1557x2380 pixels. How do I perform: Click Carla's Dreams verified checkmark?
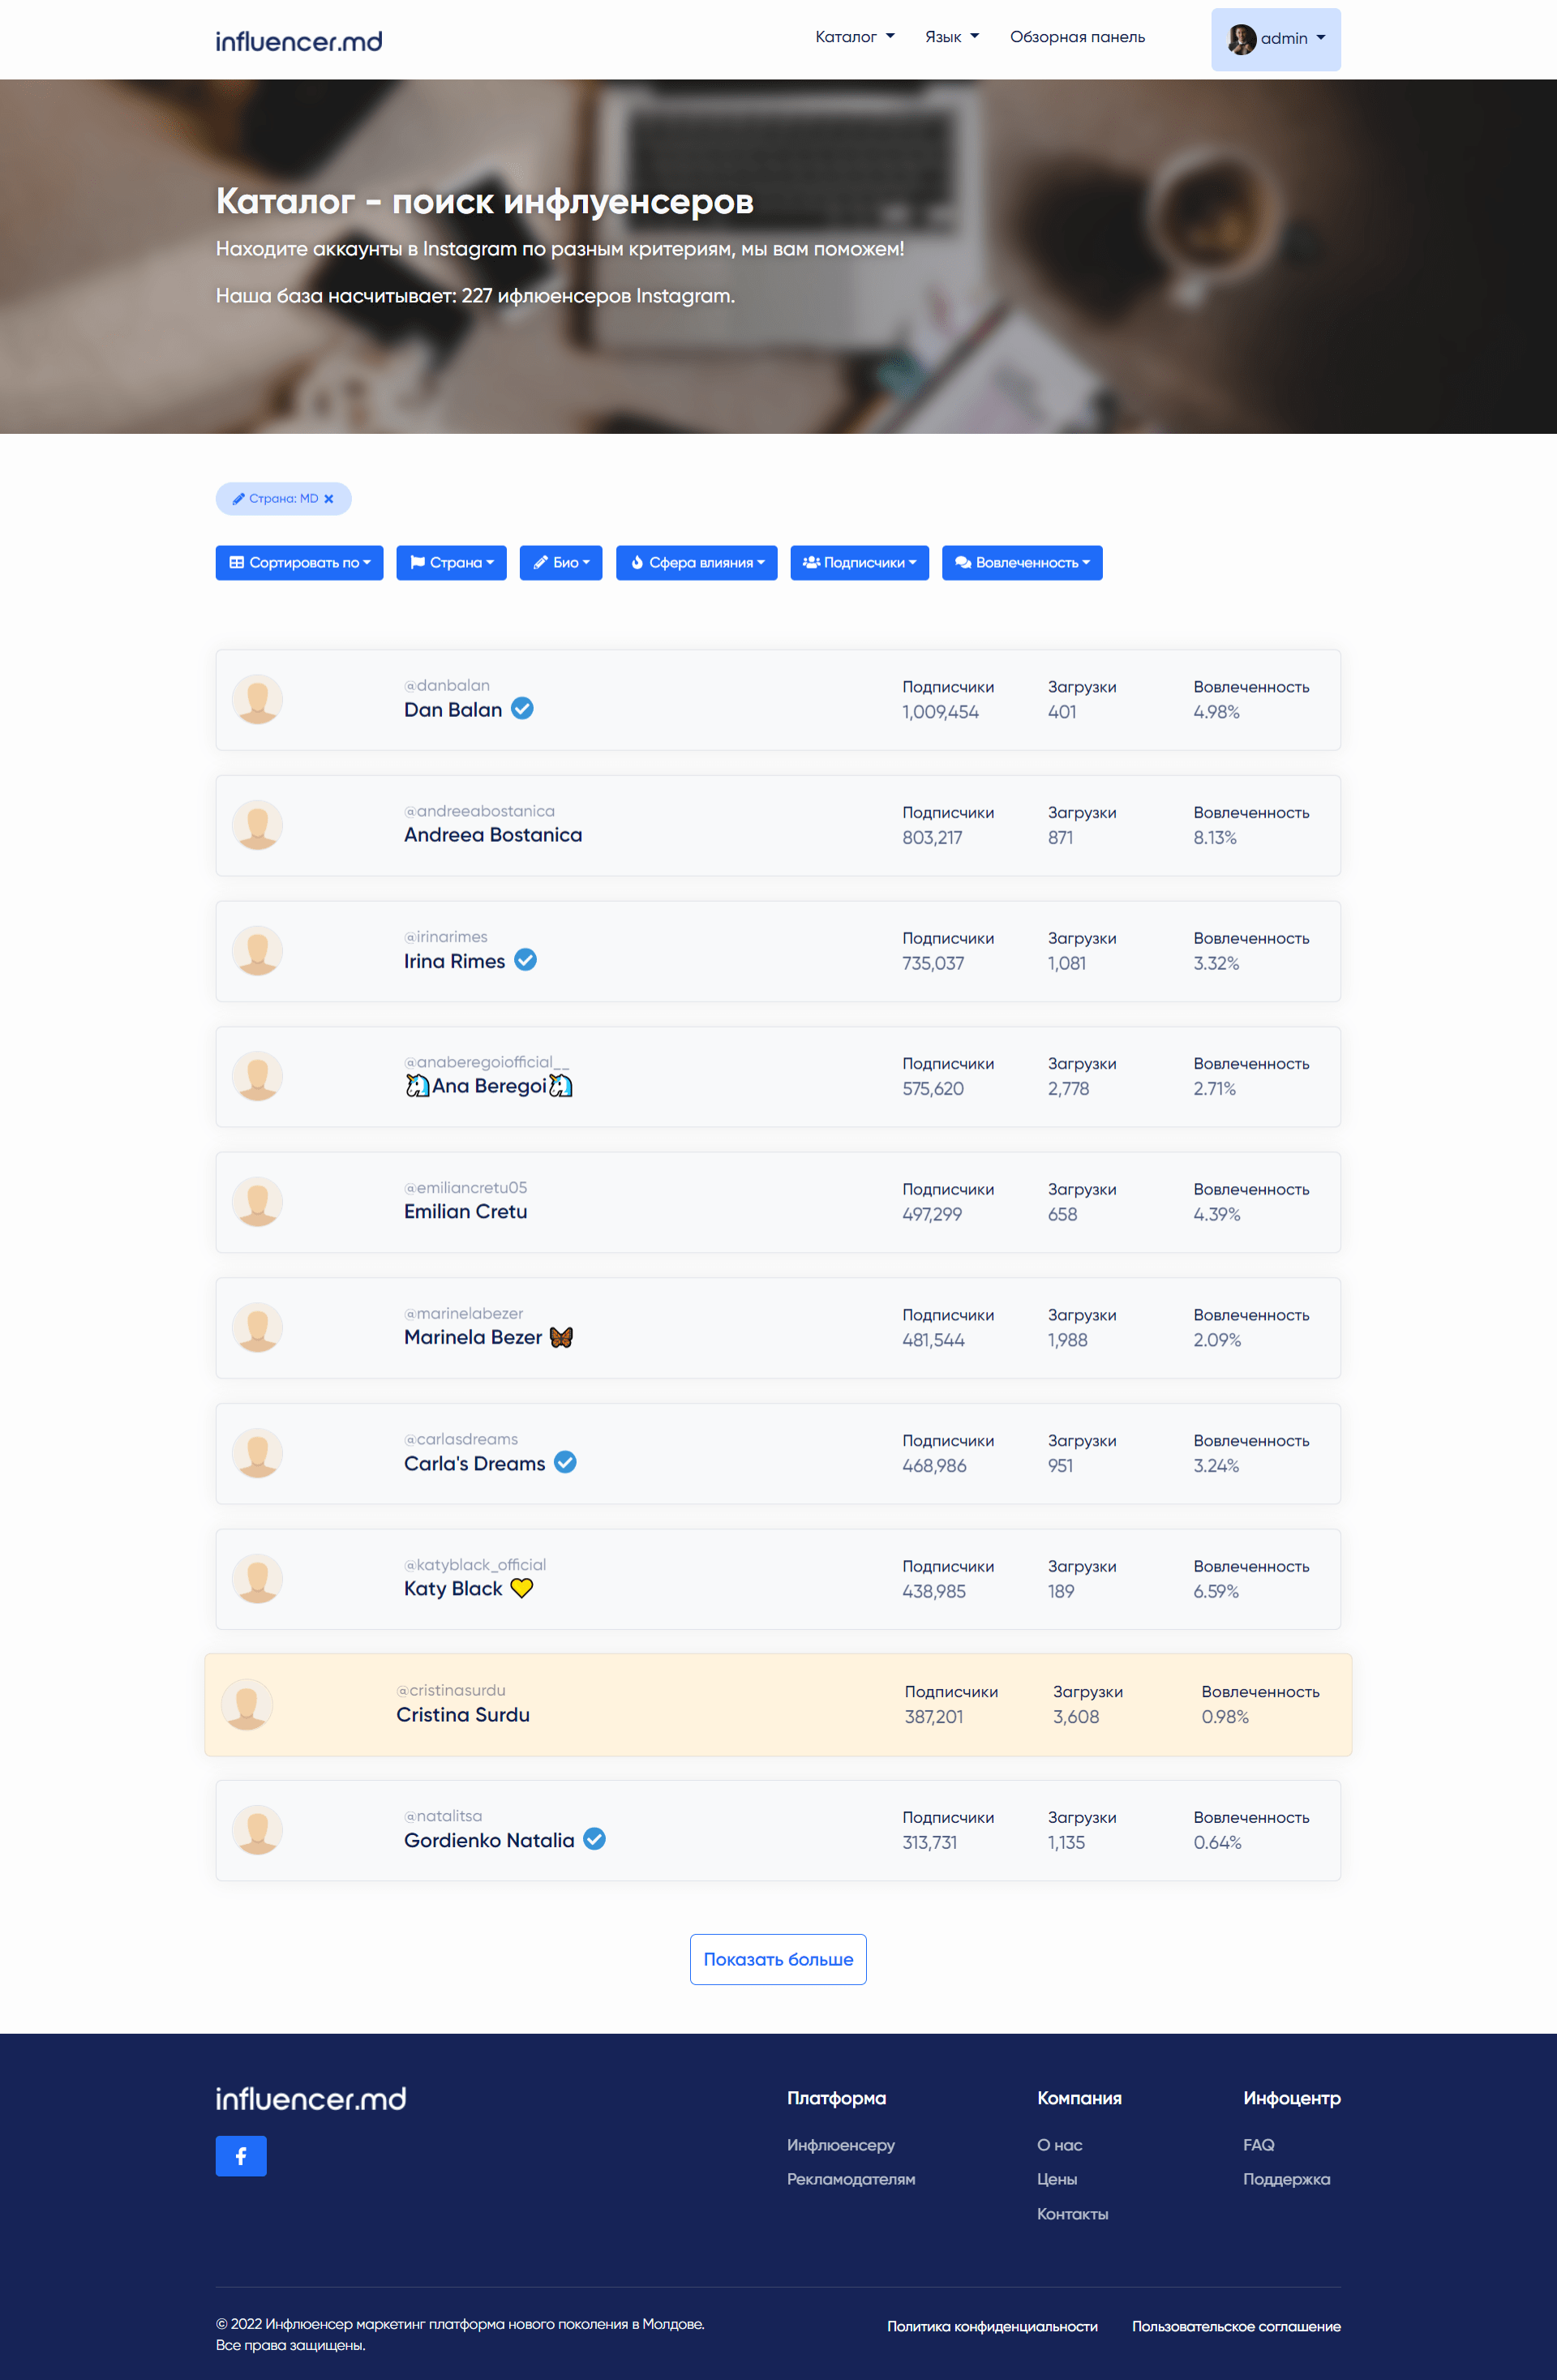click(x=565, y=1462)
